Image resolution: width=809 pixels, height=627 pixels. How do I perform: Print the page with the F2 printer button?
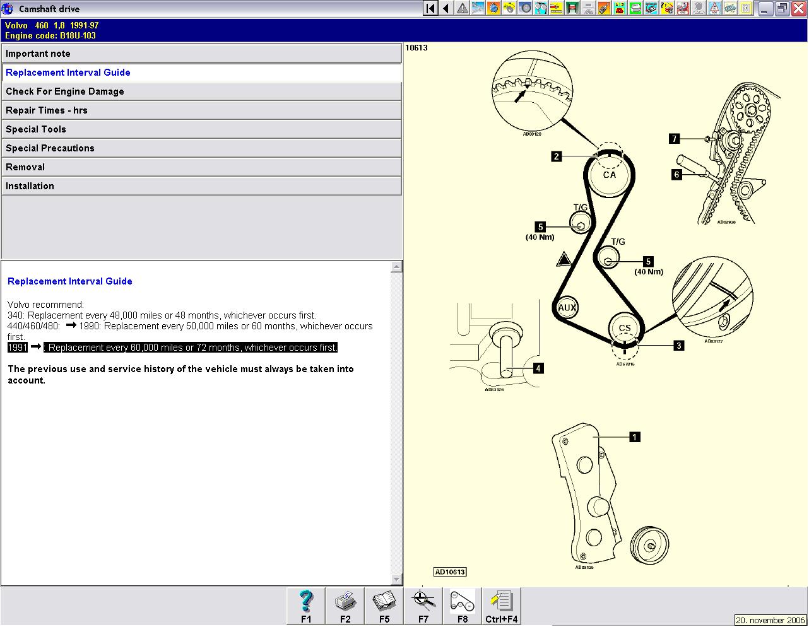345,606
